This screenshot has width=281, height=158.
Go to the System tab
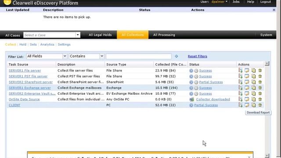click(x=266, y=35)
